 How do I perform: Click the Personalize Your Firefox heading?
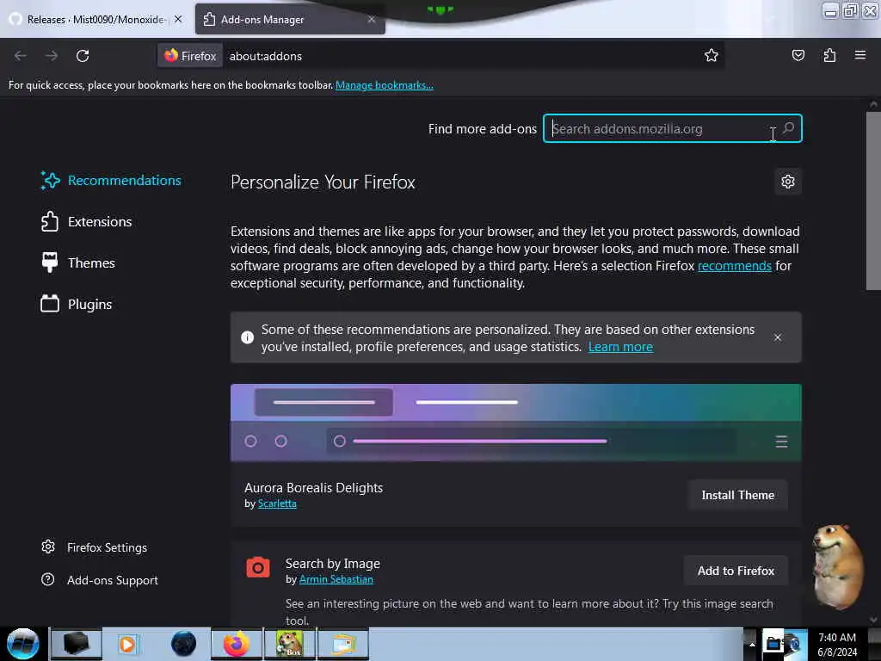pyautogui.click(x=323, y=182)
